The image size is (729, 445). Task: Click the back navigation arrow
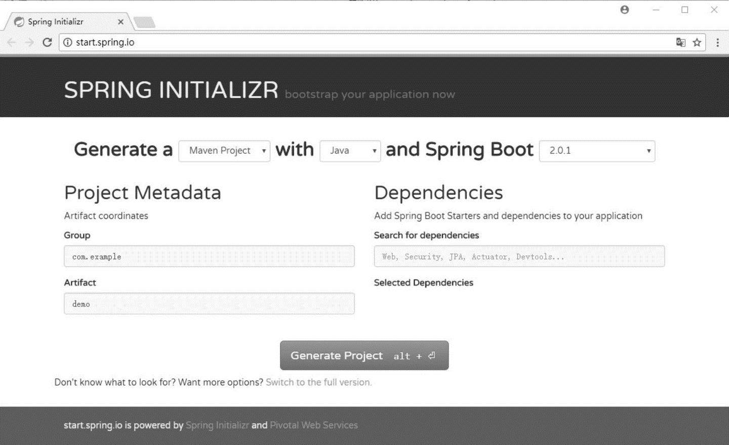[x=12, y=42]
